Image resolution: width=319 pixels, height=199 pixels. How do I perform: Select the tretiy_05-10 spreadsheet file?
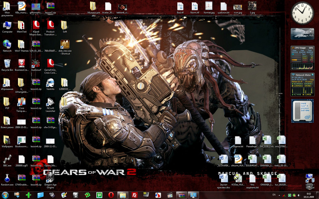281,161
